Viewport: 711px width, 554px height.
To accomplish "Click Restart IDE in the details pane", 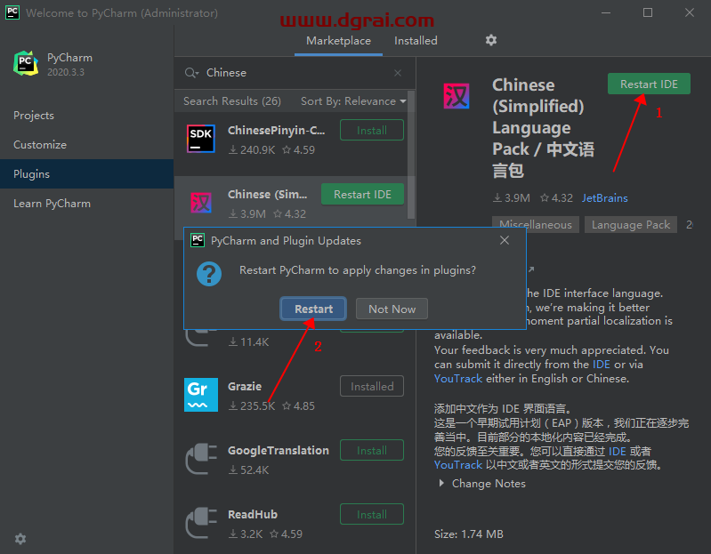I will pyautogui.click(x=649, y=84).
